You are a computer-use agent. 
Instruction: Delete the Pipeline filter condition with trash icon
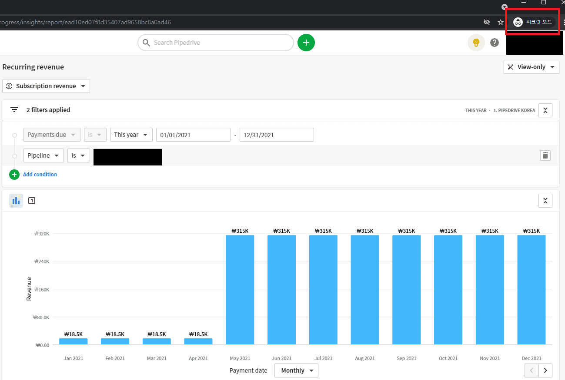point(545,155)
